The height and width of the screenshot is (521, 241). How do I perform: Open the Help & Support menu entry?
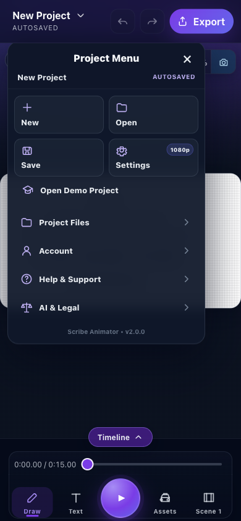coord(106,279)
